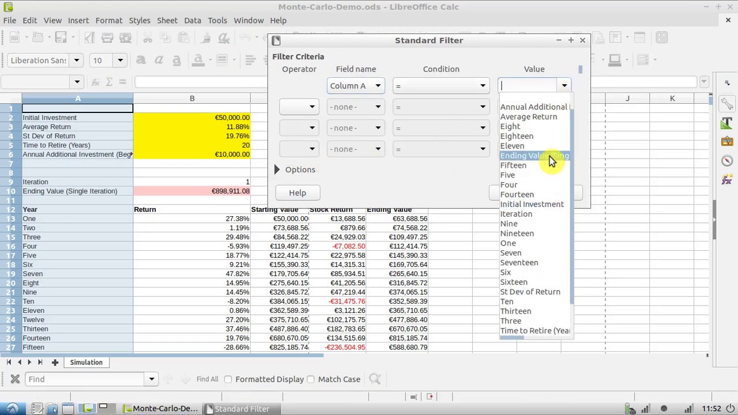738x415 pixels.
Task: Open the Styles sidebar icon
Action: pos(726,123)
